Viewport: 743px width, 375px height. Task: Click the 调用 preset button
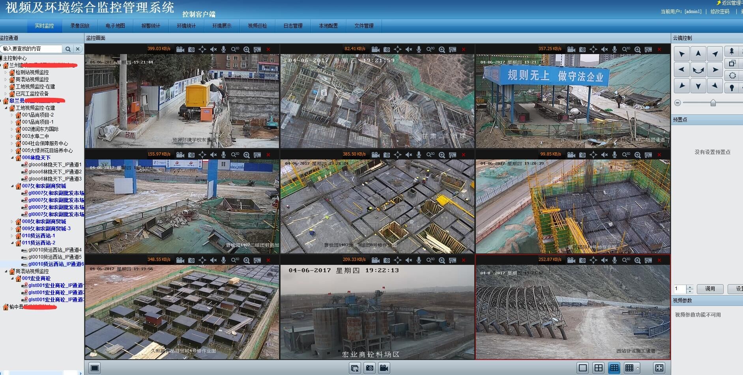(x=710, y=289)
